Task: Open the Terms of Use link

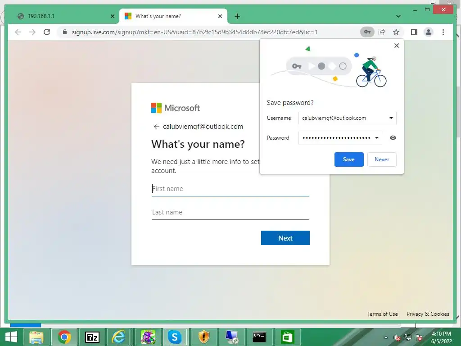Action: (x=382, y=314)
